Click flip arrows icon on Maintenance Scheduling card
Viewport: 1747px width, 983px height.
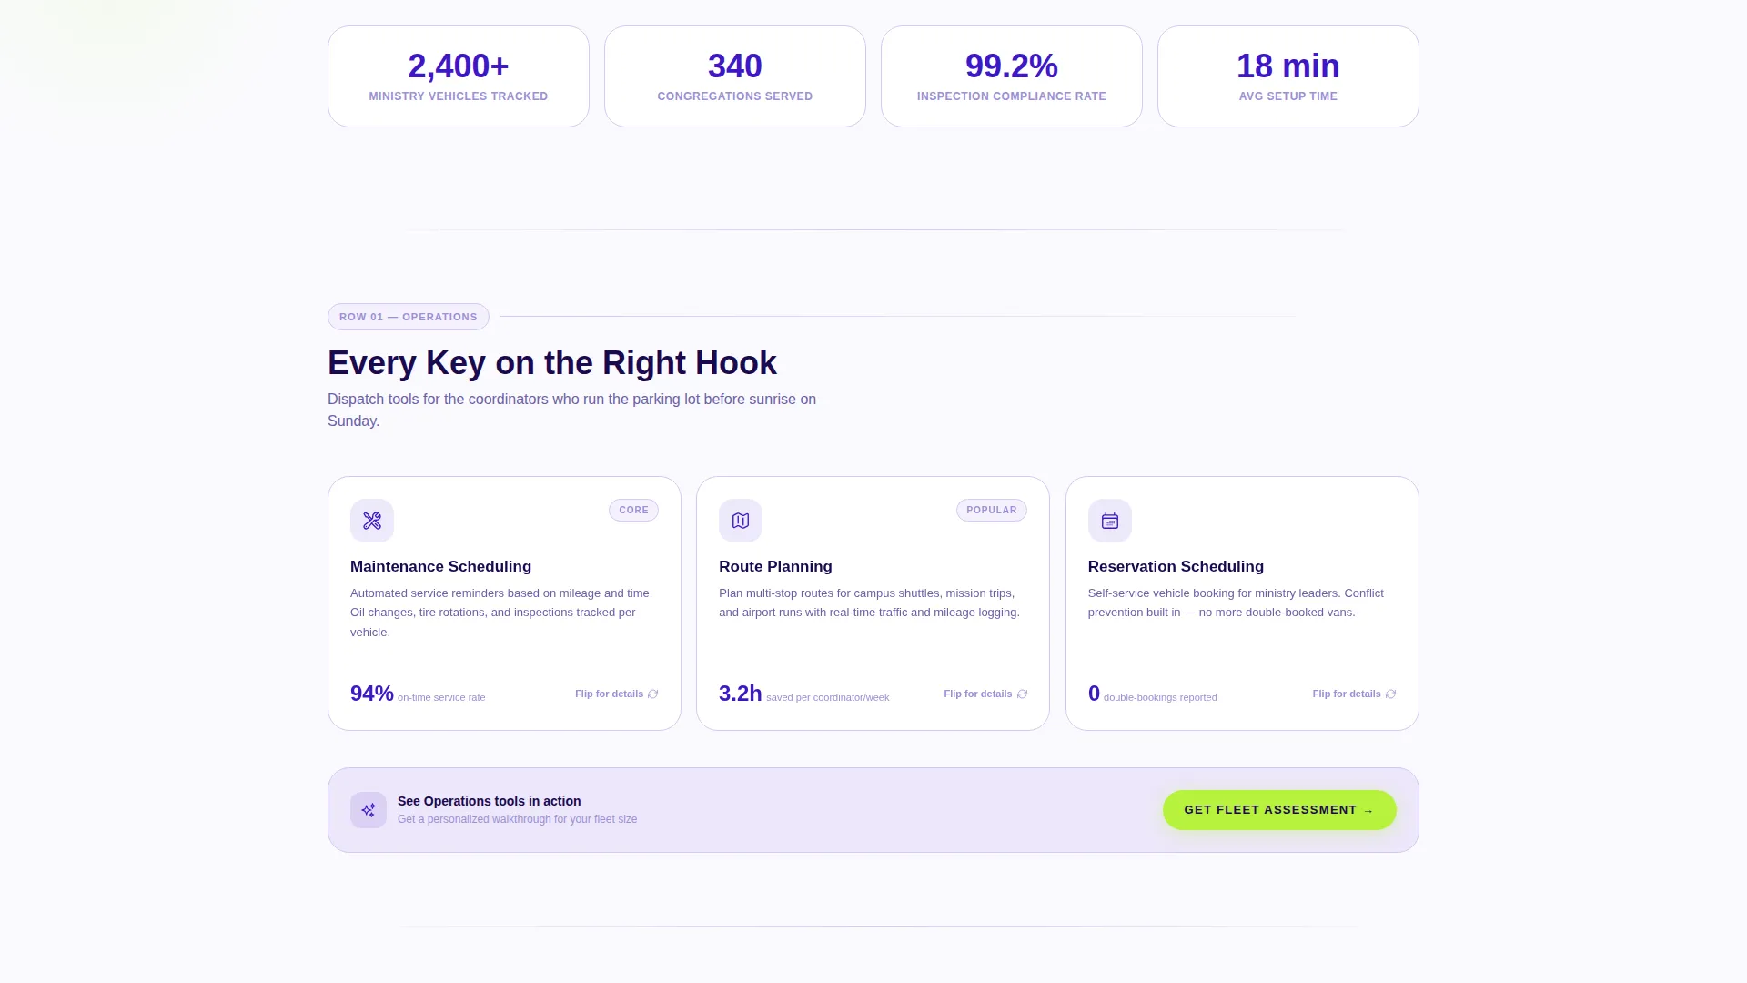click(x=652, y=694)
